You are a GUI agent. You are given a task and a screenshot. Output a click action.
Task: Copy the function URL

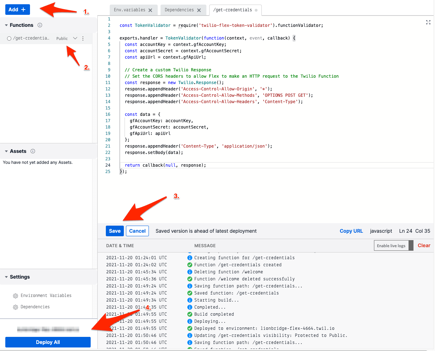[351, 231]
